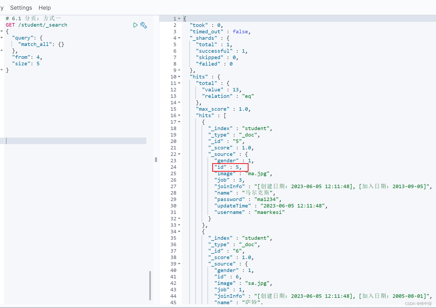Click the highlighted empty editor line
Screen dimensions: 436x308
click(73, 141)
